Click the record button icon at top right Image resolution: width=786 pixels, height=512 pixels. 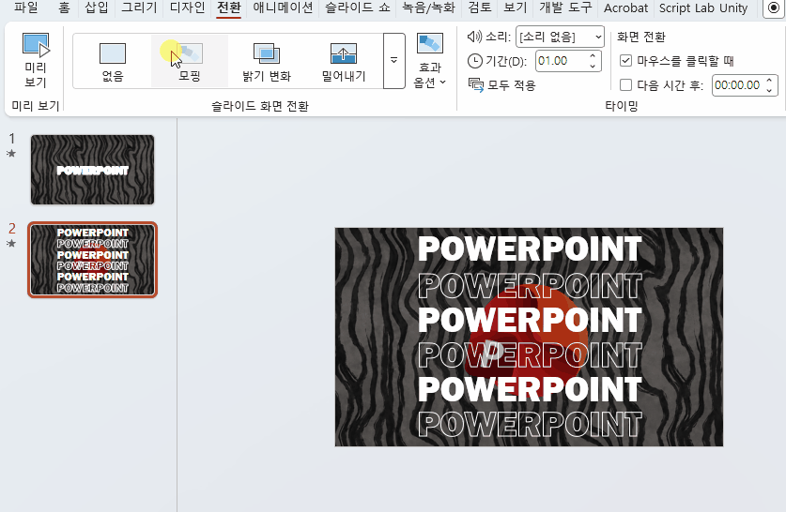[774, 8]
